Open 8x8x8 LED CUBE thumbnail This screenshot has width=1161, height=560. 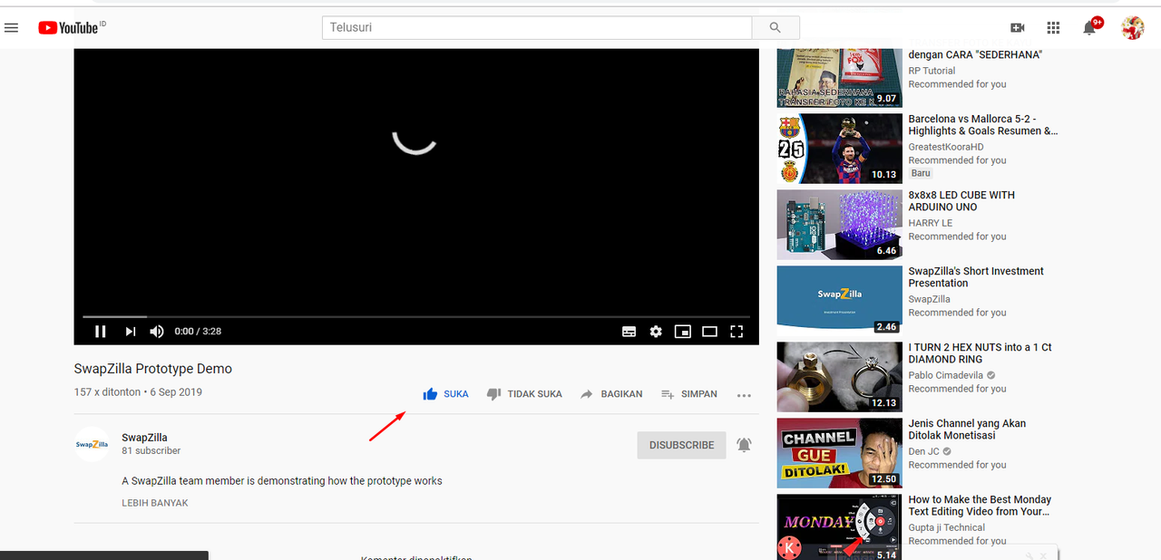pos(840,224)
